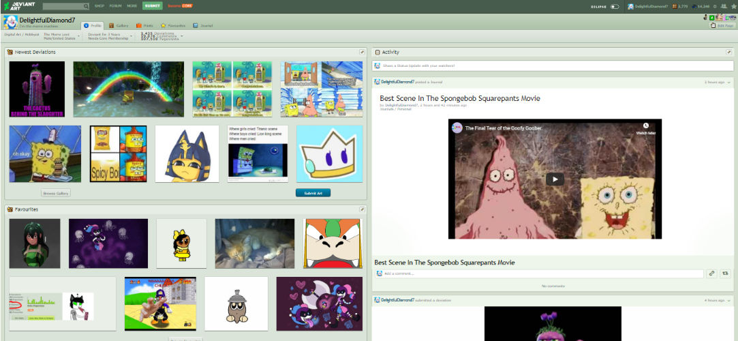Open the 'oh okay' SpongeBob thumbnail

pos(45,153)
